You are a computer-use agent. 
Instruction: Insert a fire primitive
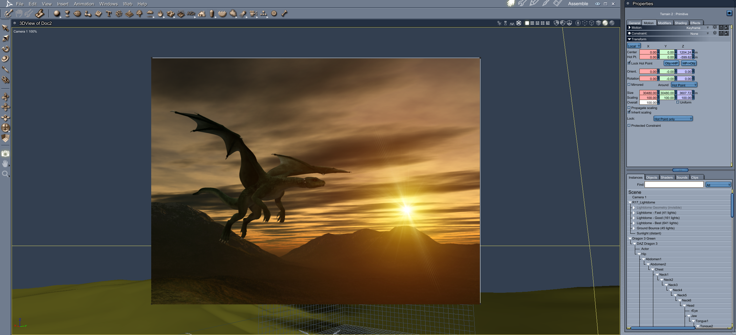(160, 14)
